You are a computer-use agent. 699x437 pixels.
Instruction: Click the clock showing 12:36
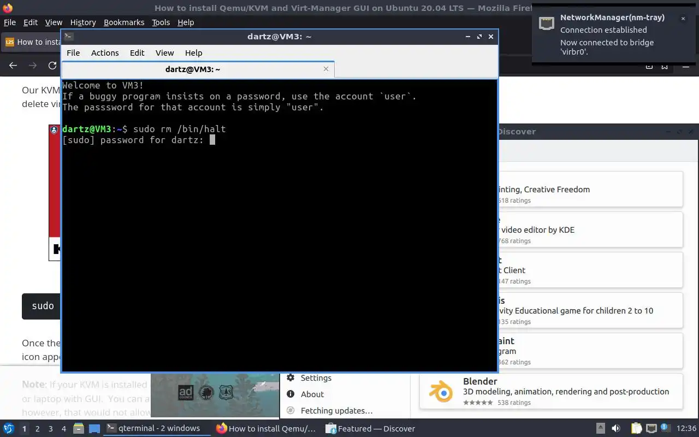(x=686, y=428)
